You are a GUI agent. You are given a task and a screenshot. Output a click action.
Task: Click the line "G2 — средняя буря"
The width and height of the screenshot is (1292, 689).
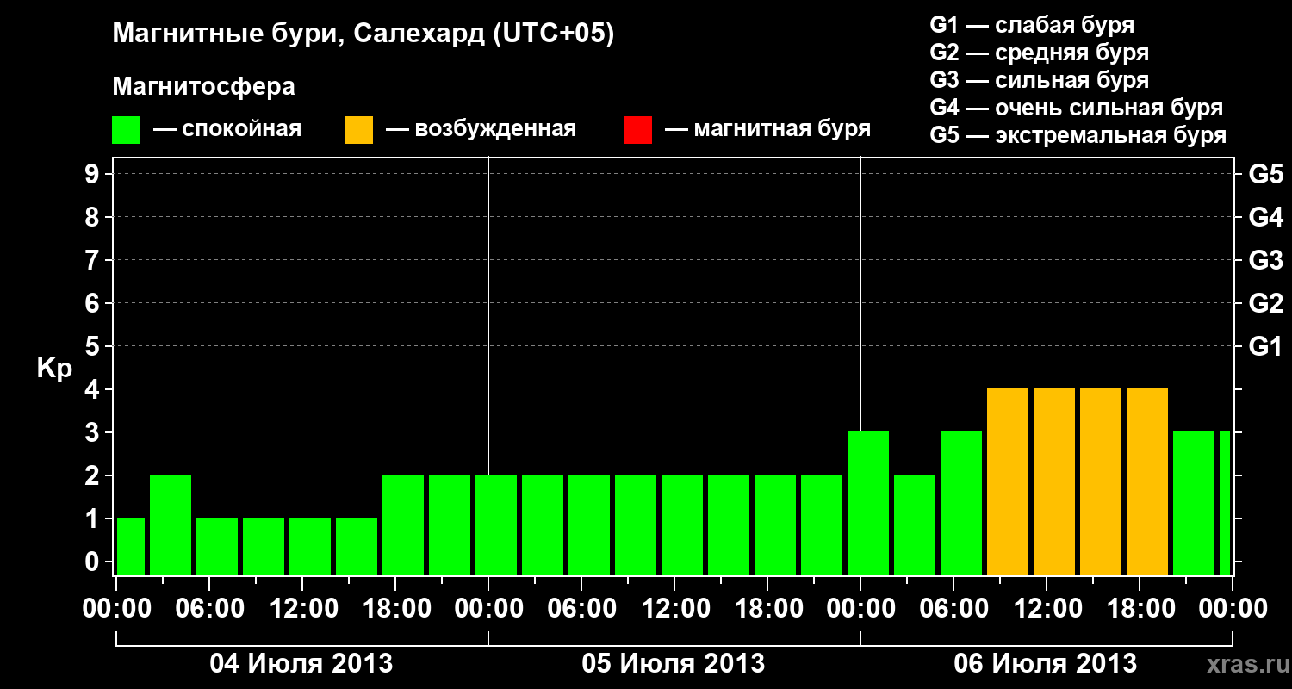coord(1039,53)
